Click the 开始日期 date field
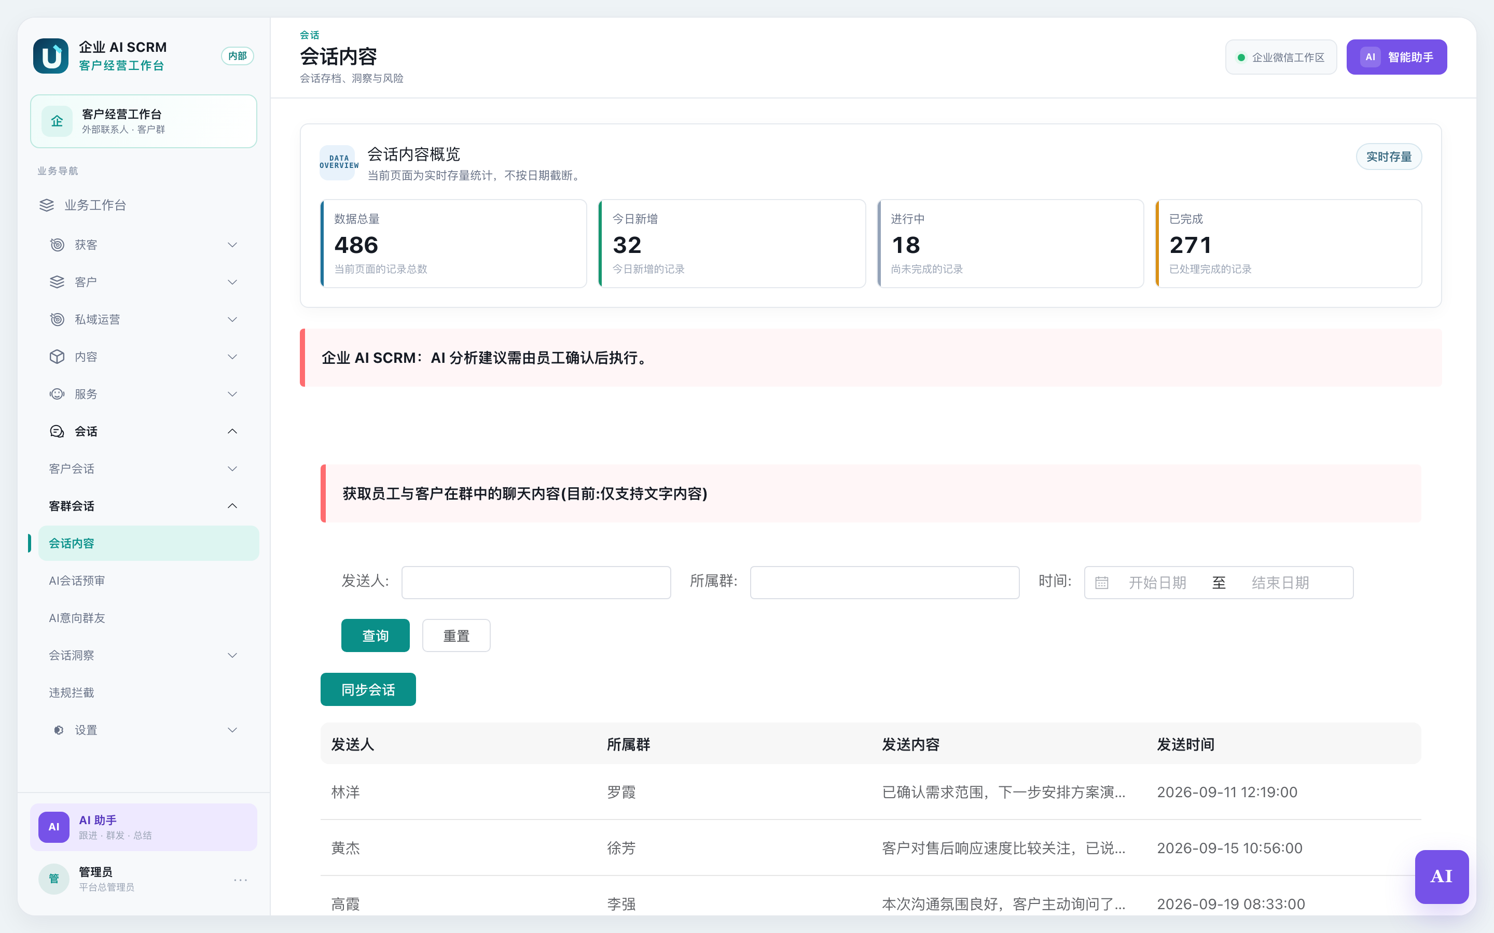 click(x=1157, y=583)
